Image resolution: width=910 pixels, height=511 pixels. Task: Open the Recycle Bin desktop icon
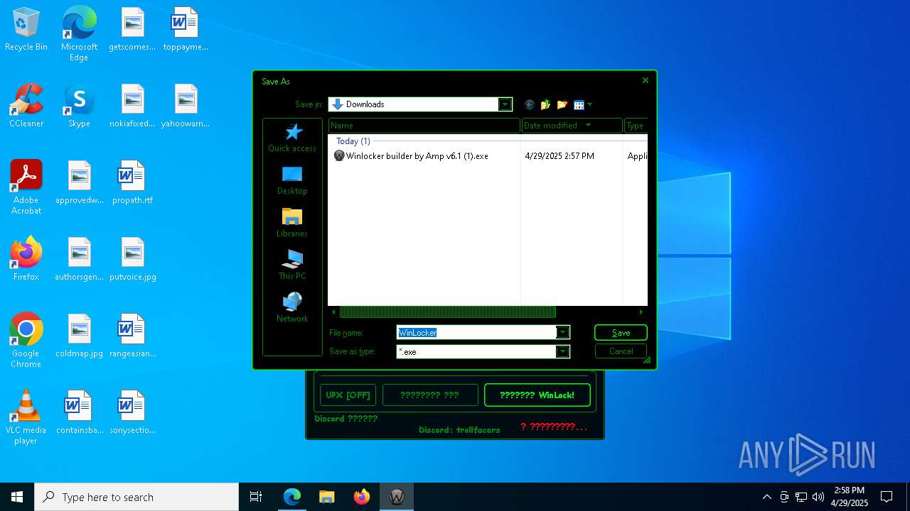tap(26, 30)
